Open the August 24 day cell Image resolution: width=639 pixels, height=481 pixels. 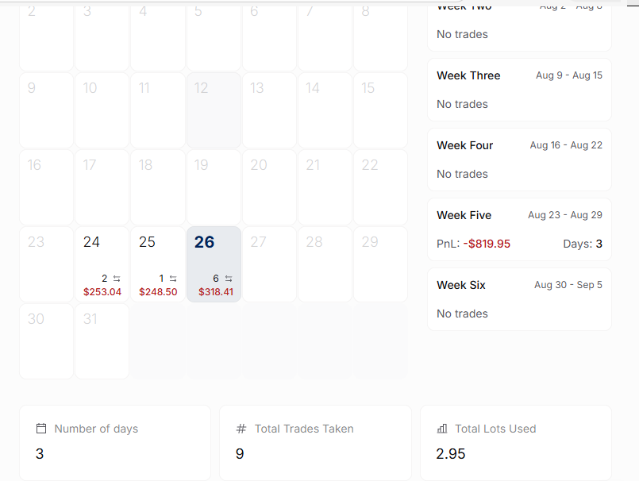pos(102,264)
